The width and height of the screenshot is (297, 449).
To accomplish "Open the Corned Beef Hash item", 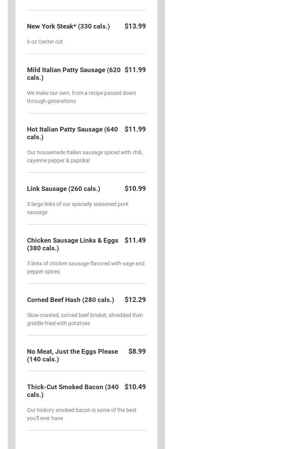I will 71,300.
